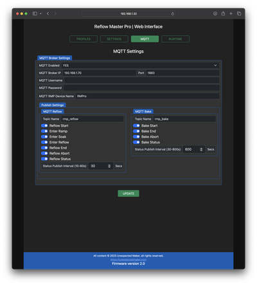The image size is (257, 285).
Task: Toggle the Reflow Status switch
Action: click(x=44, y=159)
